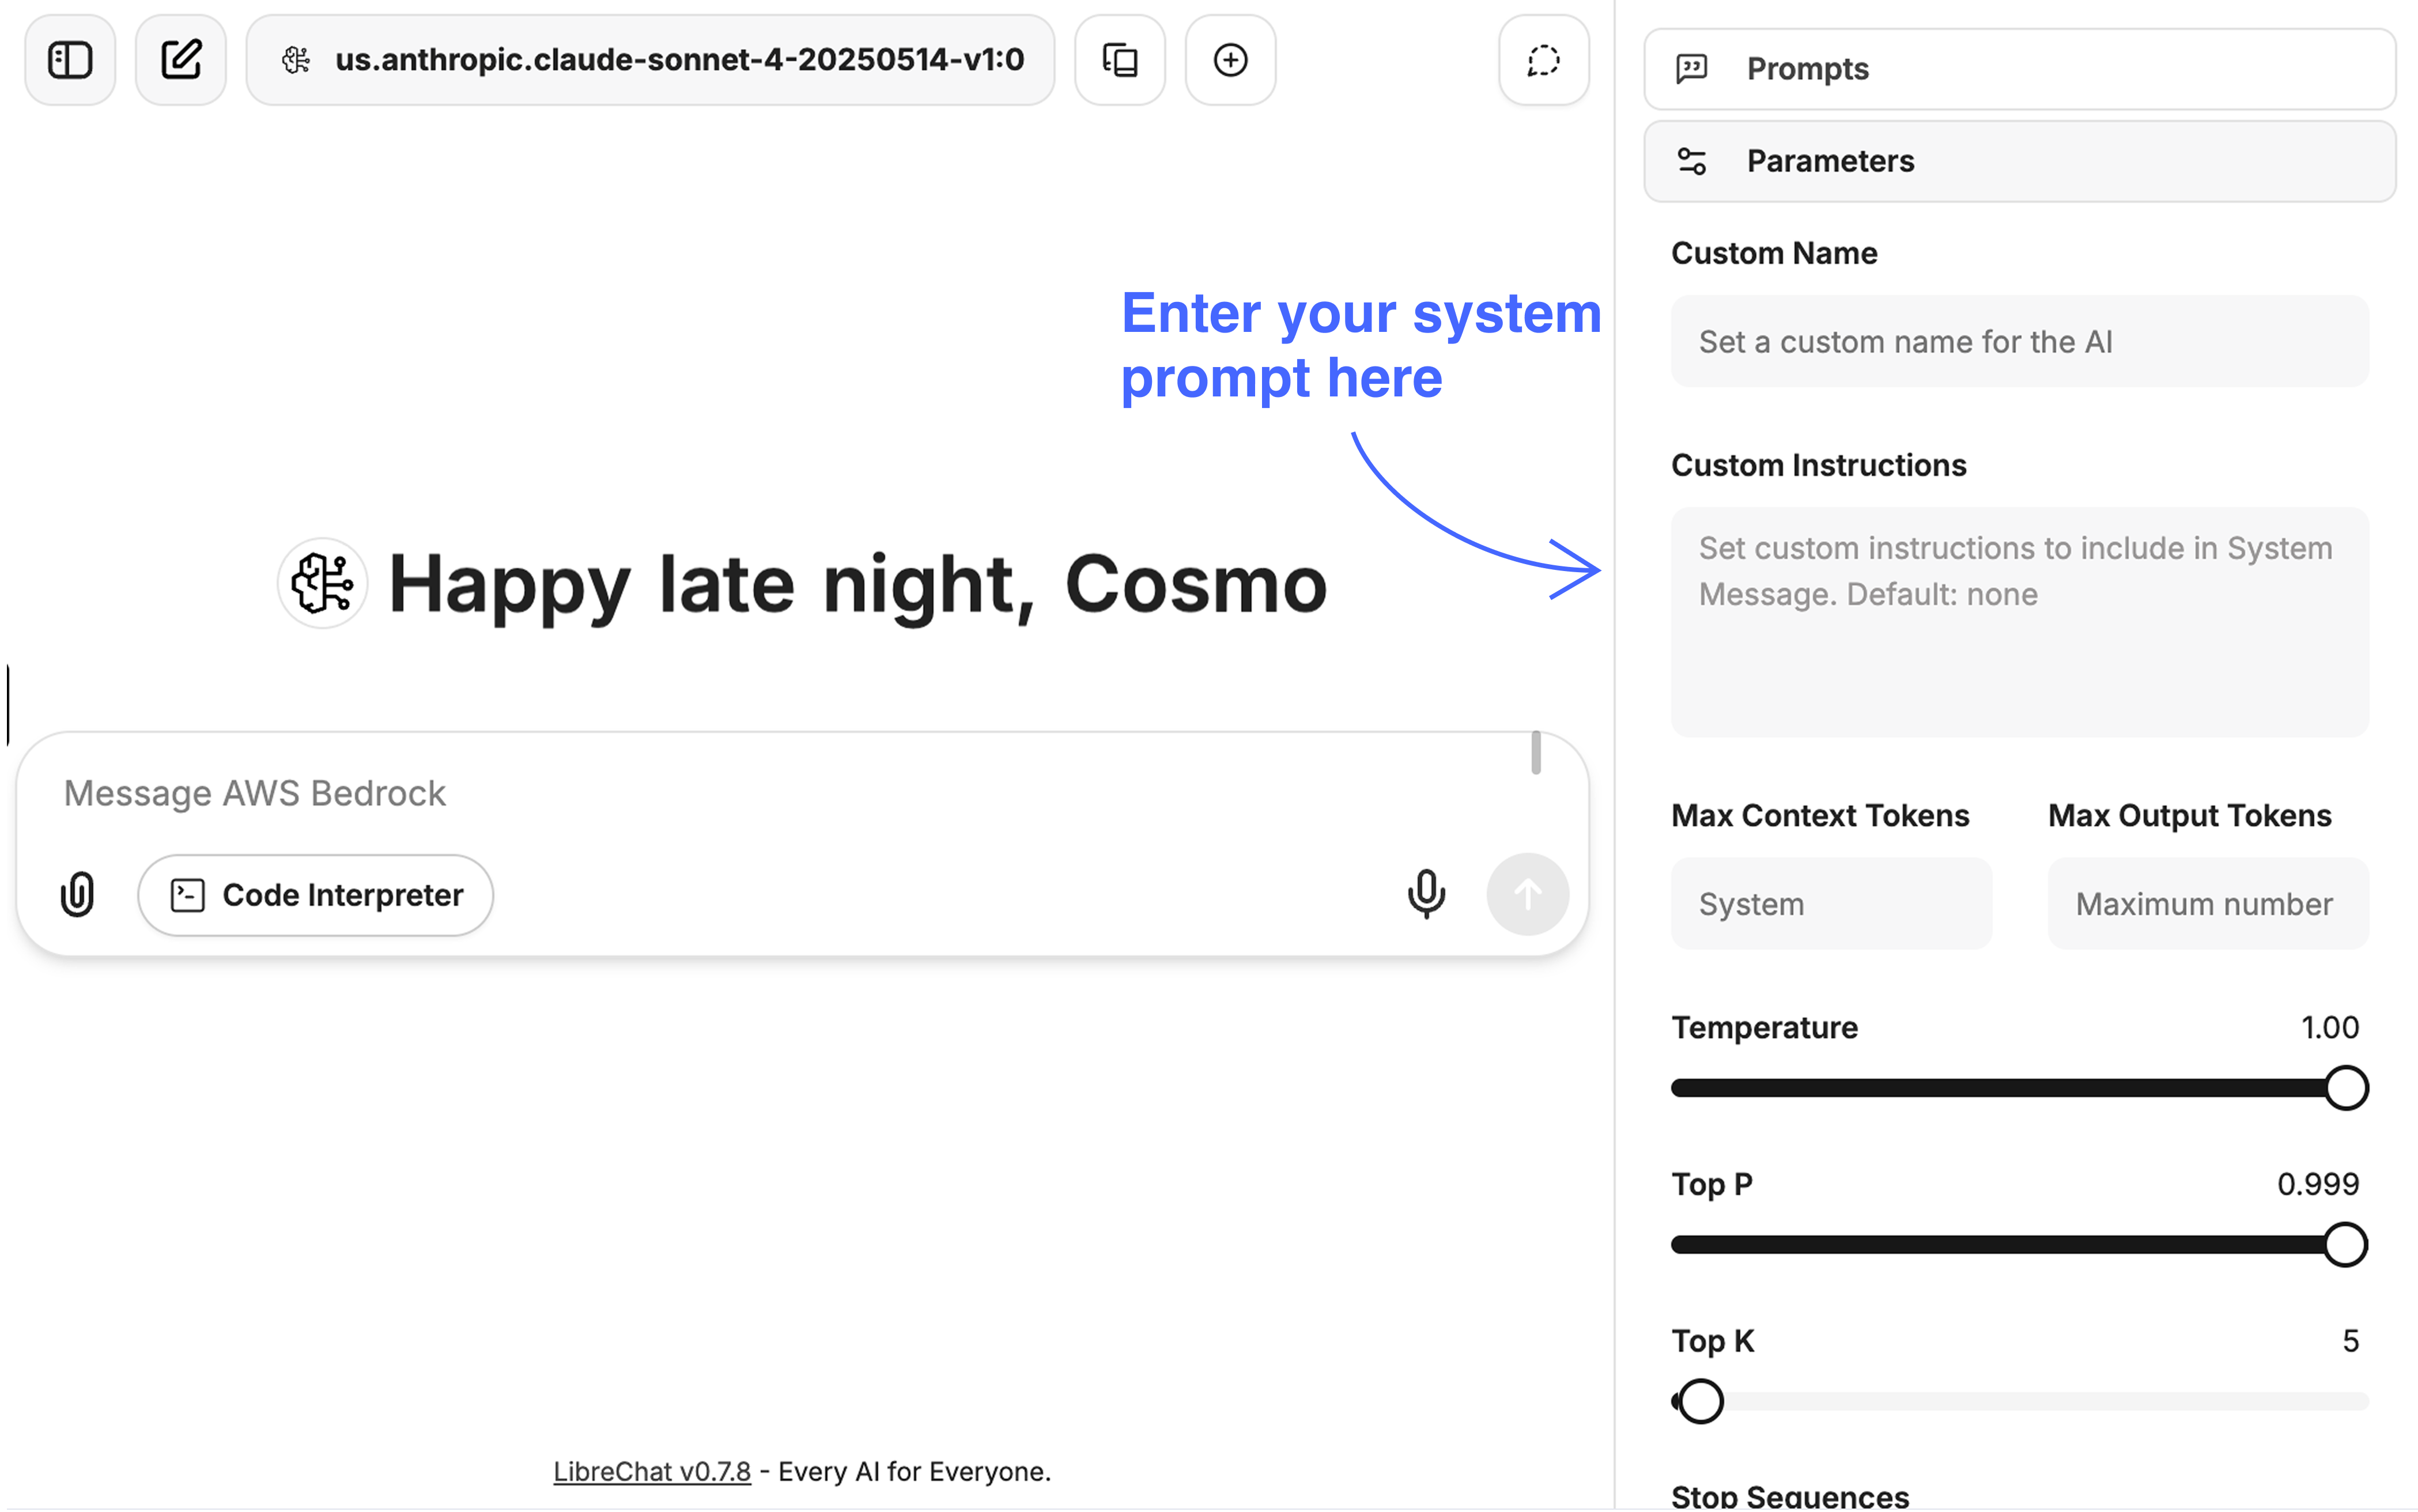This screenshot has width=2418, height=1512.
Task: Open LibreChat v0.7.8 link
Action: pos(651,1471)
